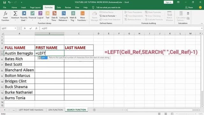
Task: Expand the formula bar chevron
Action: [202, 28]
